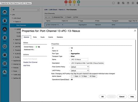Click the If Role column header
This screenshot has width=138, height=102.
(97, 21)
